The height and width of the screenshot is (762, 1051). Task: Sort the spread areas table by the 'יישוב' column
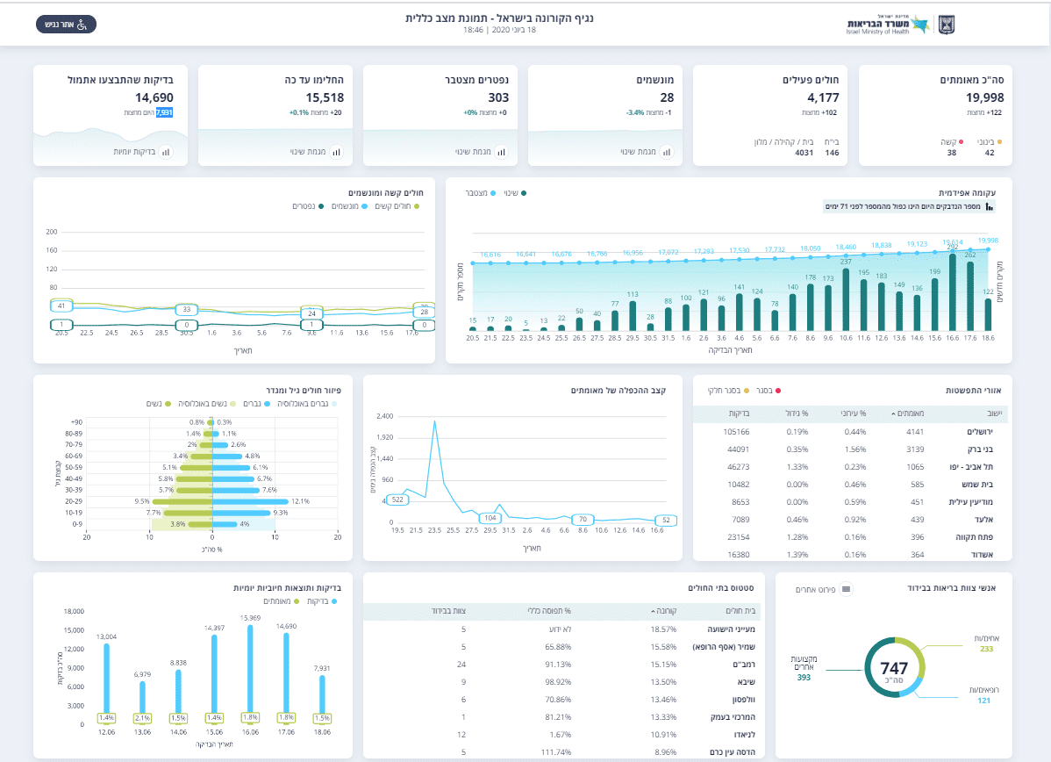pos(995,413)
